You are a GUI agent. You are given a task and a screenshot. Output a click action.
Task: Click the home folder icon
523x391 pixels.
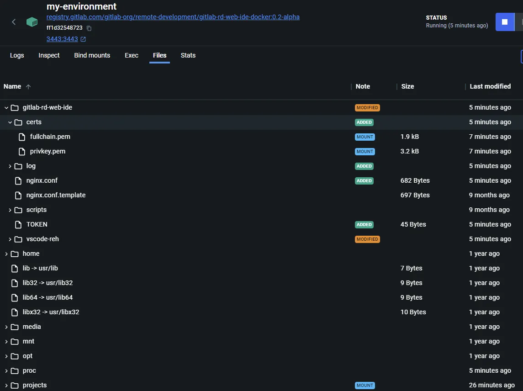point(15,254)
